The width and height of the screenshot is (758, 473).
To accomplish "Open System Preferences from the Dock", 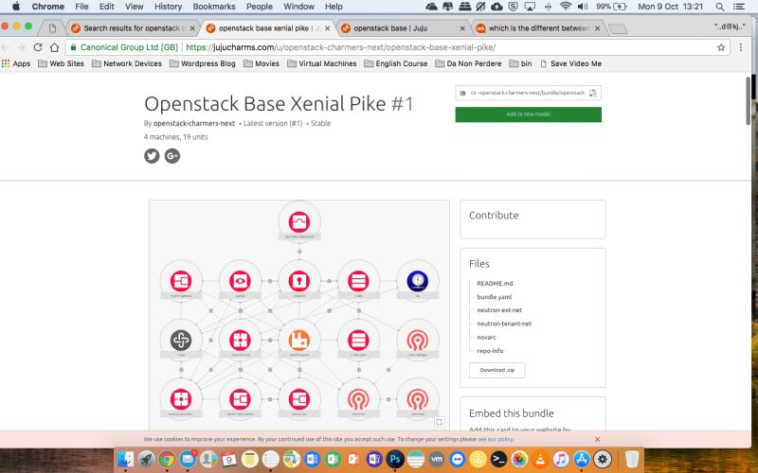I will pos(603,459).
